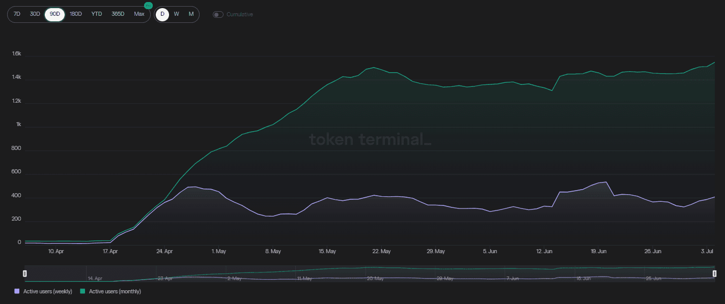Select the Max time range

[x=139, y=14]
